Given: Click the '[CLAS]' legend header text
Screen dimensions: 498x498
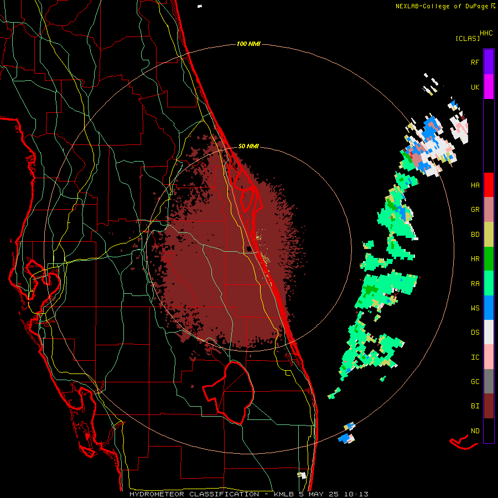Looking at the screenshot, I should [x=468, y=39].
